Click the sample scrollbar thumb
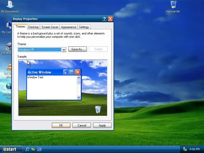Image resolution: width=204 pixels, height=153 pixels. point(79,82)
